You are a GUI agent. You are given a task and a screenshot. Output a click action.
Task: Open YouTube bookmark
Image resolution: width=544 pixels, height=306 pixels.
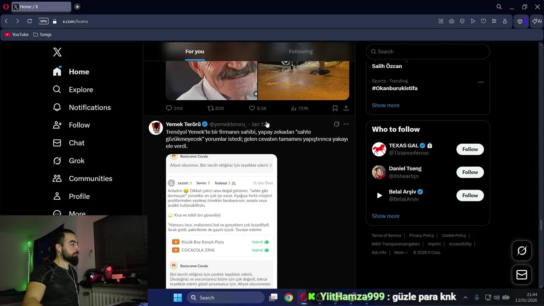[17, 34]
